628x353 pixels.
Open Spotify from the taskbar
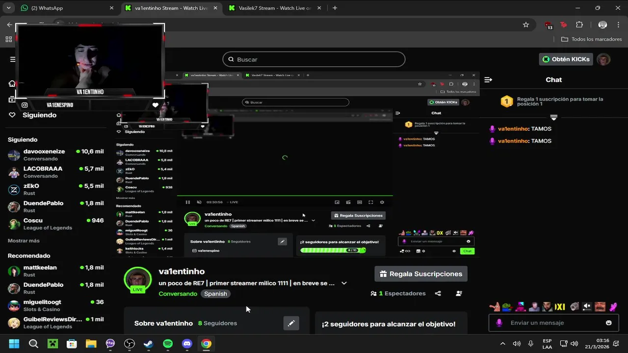[168, 344]
